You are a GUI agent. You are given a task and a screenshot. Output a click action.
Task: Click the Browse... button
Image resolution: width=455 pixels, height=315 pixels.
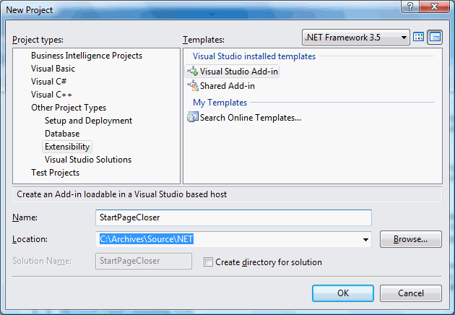click(x=411, y=239)
